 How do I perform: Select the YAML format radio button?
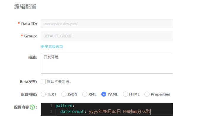coord(104,94)
